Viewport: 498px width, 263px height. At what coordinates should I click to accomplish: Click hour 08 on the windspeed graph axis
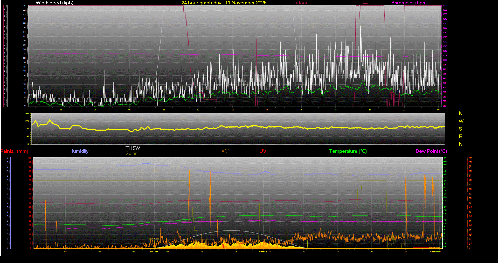click(x=164, y=110)
